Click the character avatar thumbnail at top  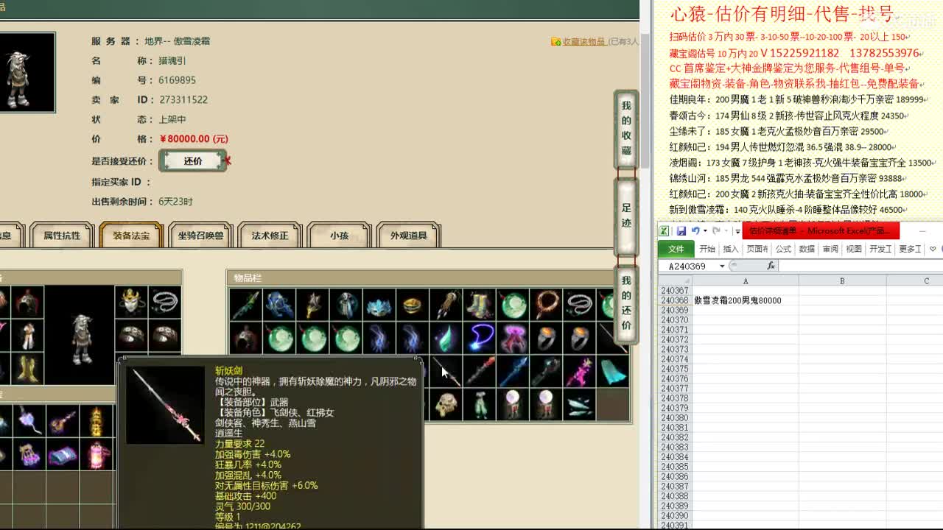[27, 72]
